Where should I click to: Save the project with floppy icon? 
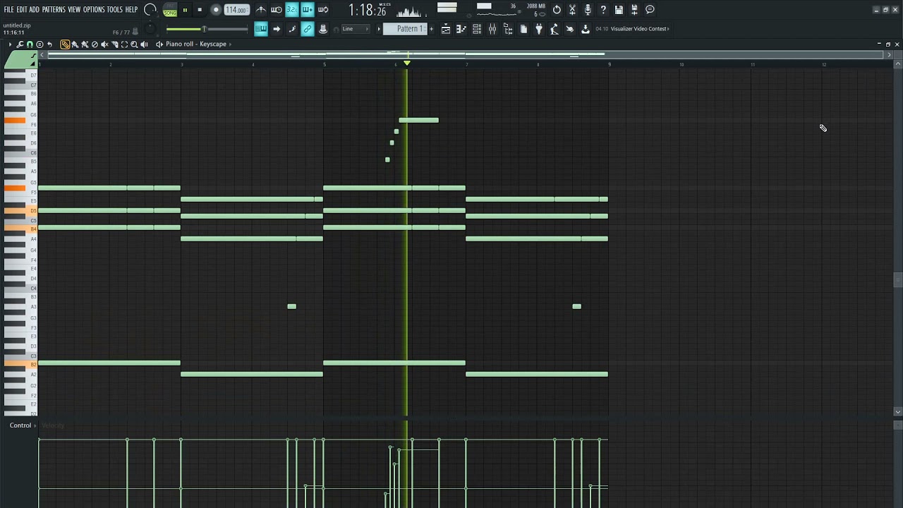[619, 10]
